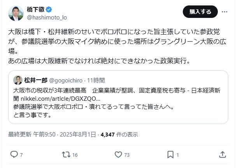Click the 橋下徹 display name

36,9
